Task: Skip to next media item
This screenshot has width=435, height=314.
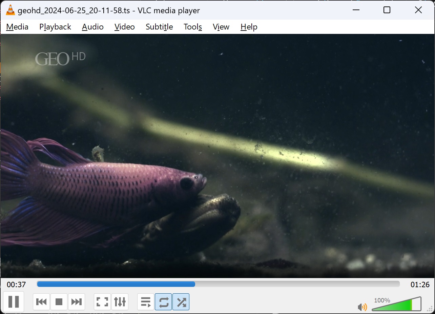Action: click(x=77, y=301)
